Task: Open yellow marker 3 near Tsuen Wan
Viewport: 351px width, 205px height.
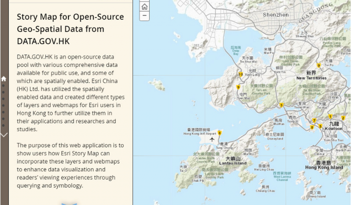Action: 281,105
